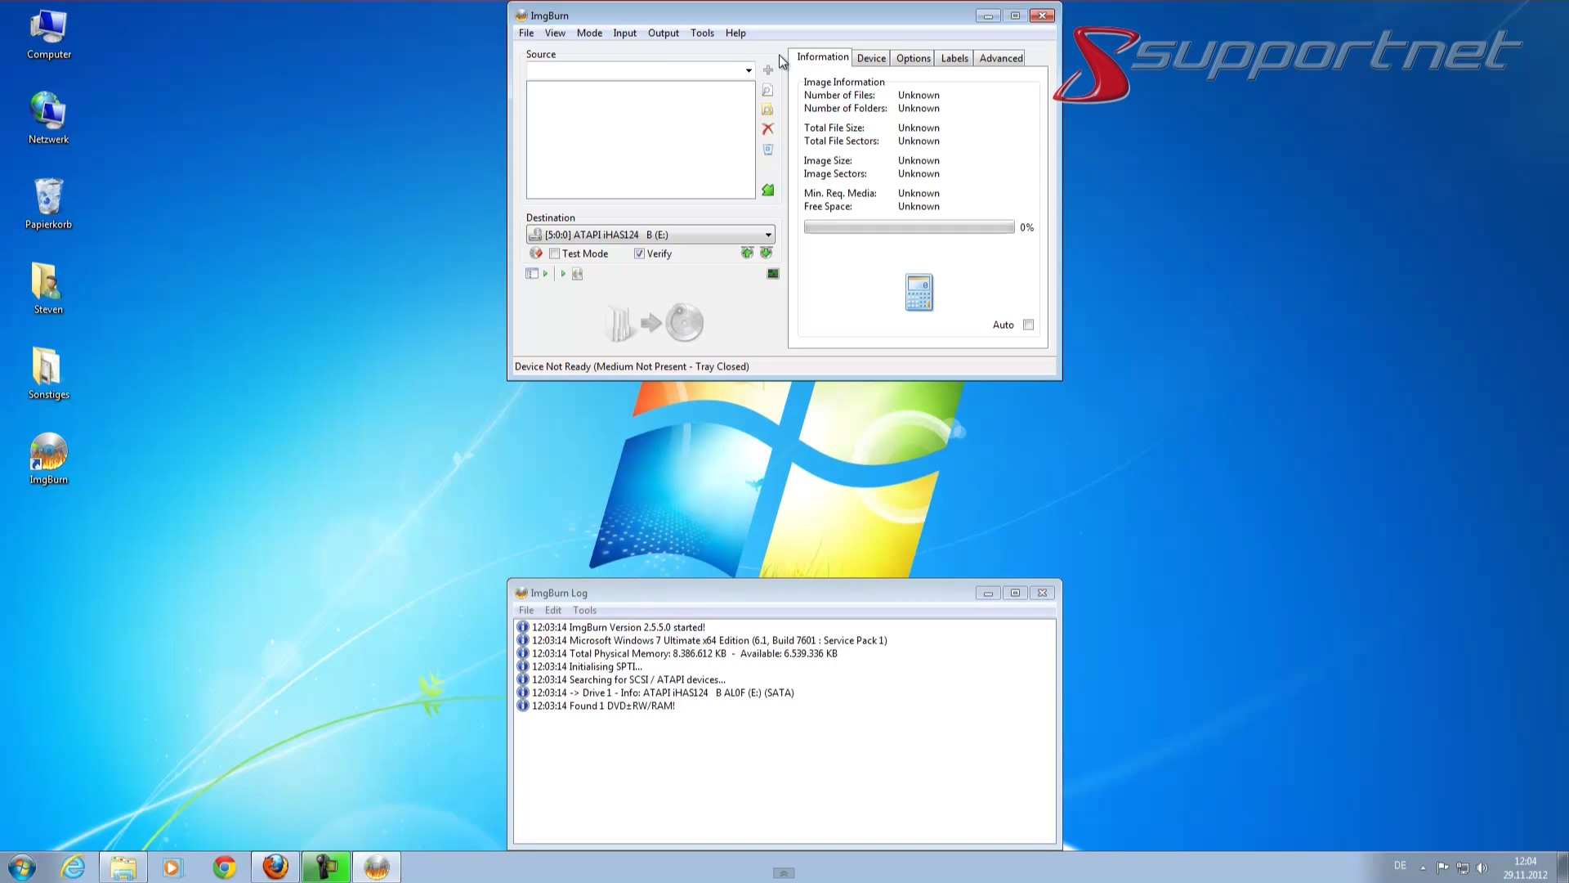The height and width of the screenshot is (883, 1569).
Task: Open the Mode menu
Action: (589, 33)
